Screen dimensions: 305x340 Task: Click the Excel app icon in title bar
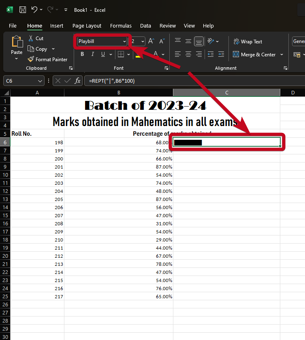point(10,10)
